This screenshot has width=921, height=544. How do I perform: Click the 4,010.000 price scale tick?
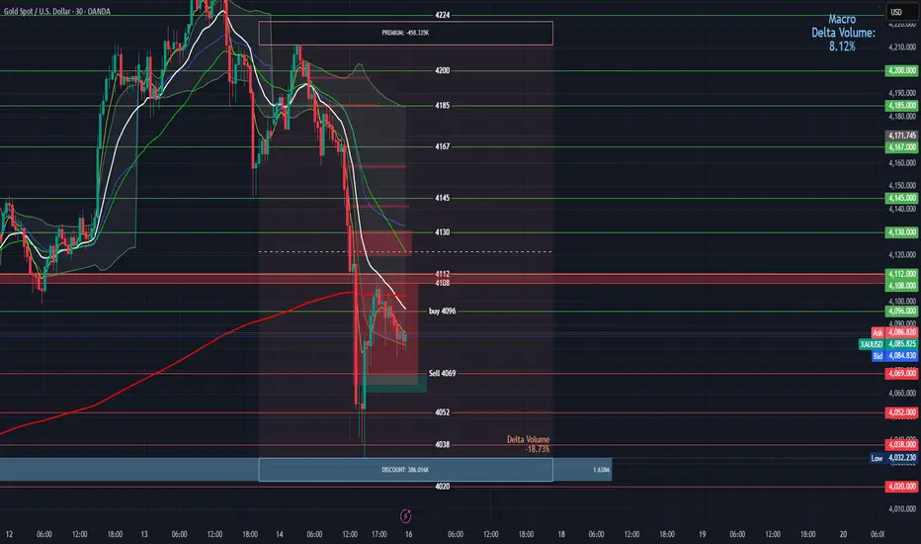point(902,509)
